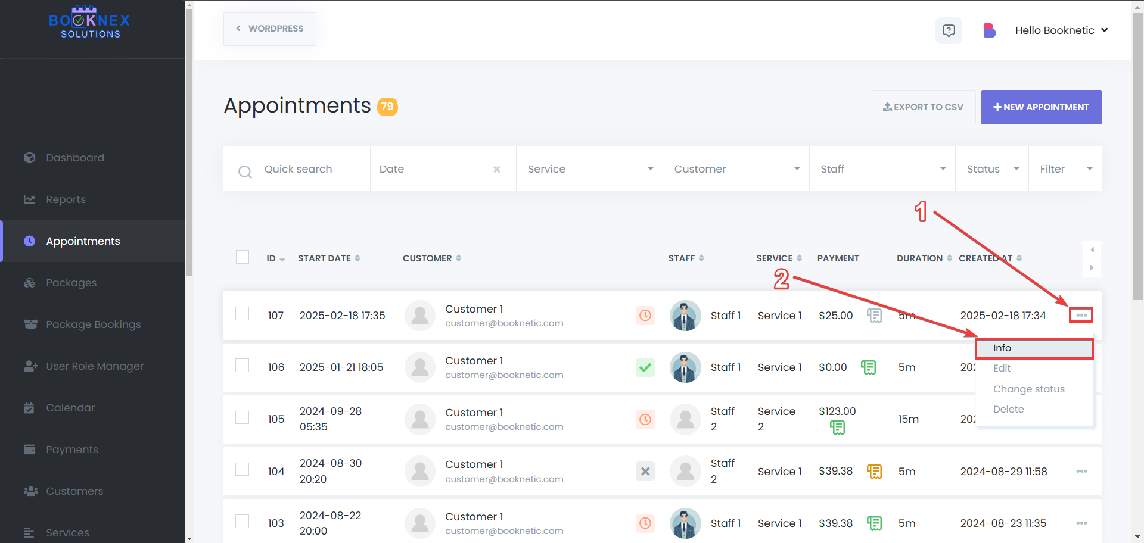Click the Export to CSV button

click(x=922, y=107)
